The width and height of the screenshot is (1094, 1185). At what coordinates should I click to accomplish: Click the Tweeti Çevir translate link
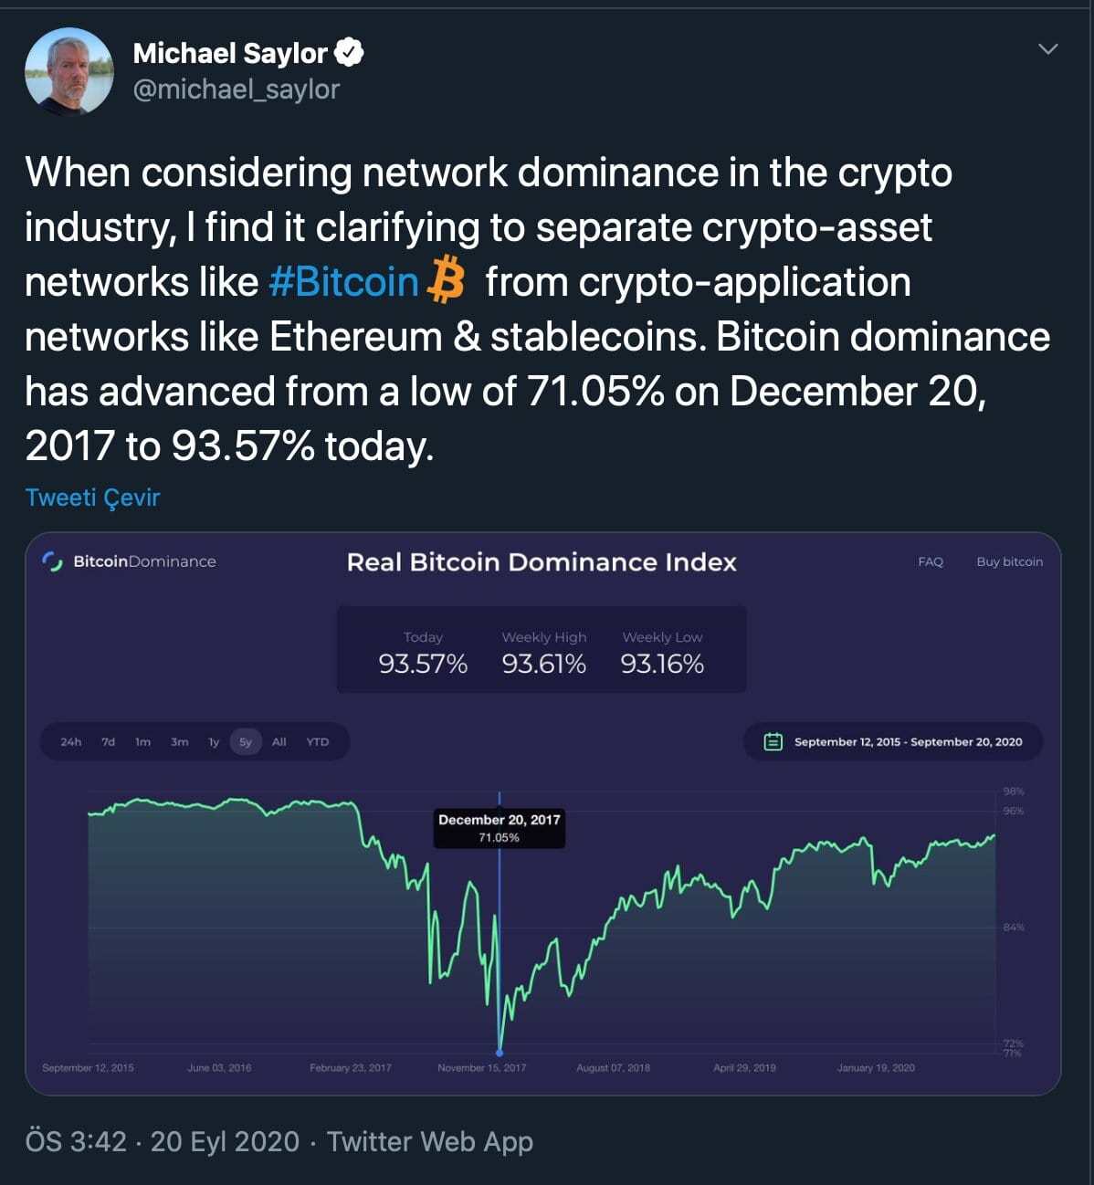click(92, 498)
